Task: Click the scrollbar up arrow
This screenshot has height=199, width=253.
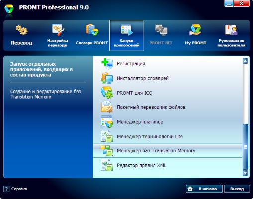Action: tap(245, 61)
